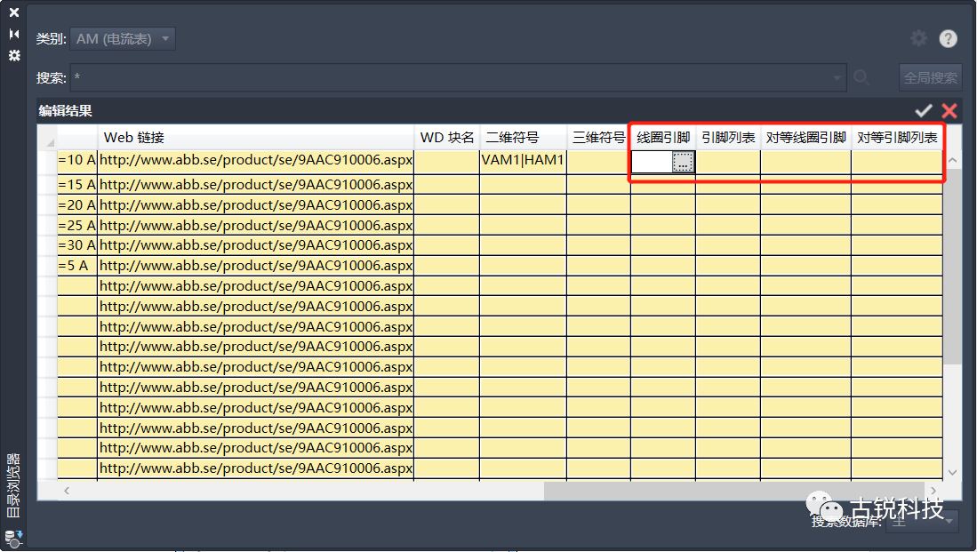Screen dimensions: 977x552
Task: Click the horizontal scrollbar left arrow
Action: point(66,491)
